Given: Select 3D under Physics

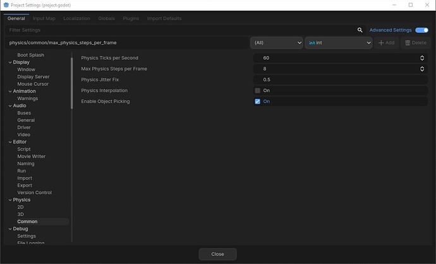Looking at the screenshot, I should (x=20, y=214).
